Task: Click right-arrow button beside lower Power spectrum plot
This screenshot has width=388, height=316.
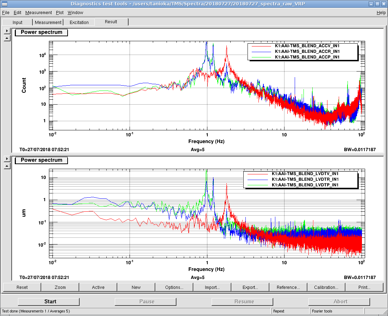Action: 7,159
